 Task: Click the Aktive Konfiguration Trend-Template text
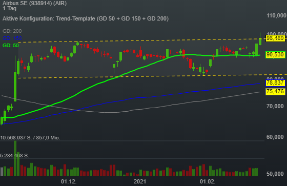point(86,18)
